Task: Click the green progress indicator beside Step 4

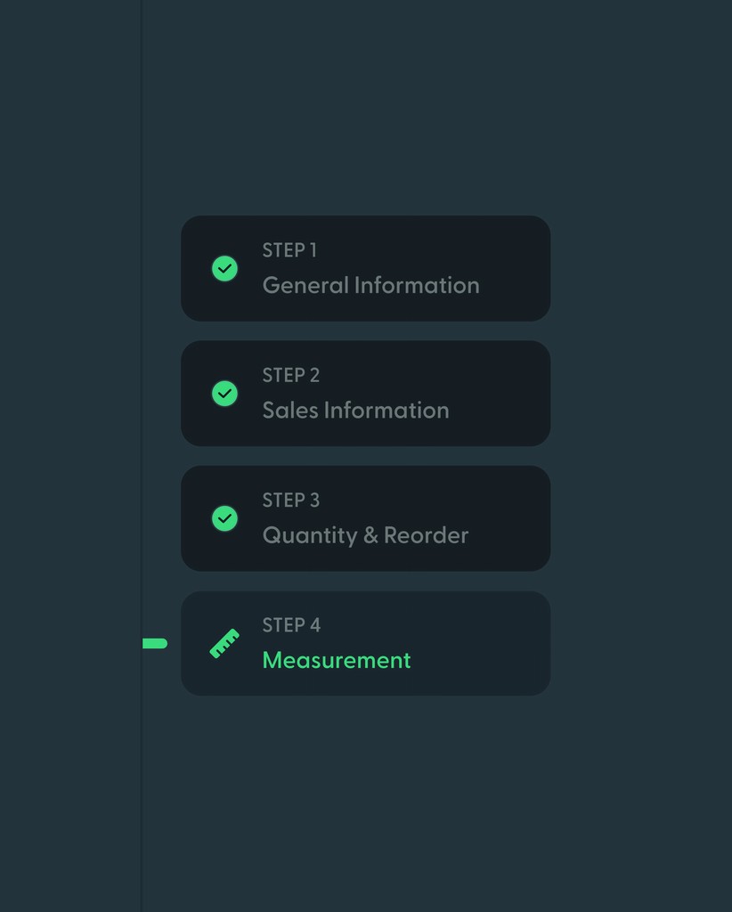Action: (153, 642)
